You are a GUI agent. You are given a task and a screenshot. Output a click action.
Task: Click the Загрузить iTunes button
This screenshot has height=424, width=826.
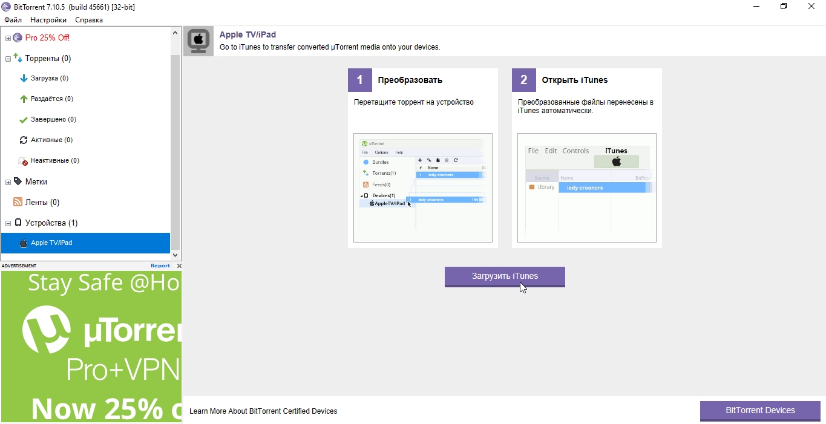pos(505,276)
